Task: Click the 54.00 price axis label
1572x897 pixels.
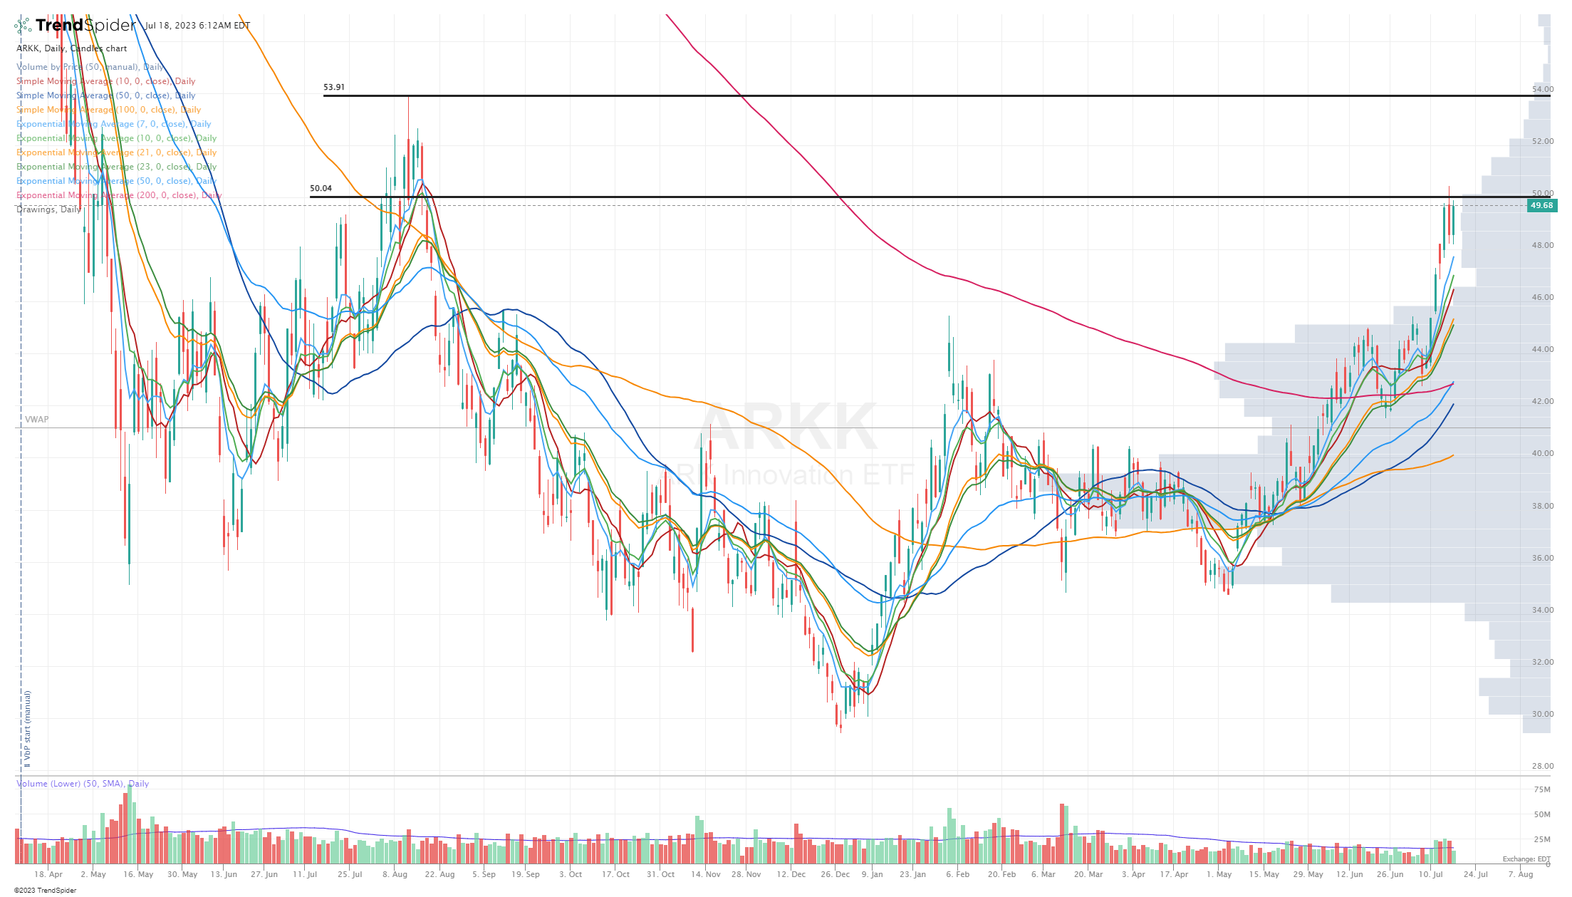Action: click(1543, 90)
